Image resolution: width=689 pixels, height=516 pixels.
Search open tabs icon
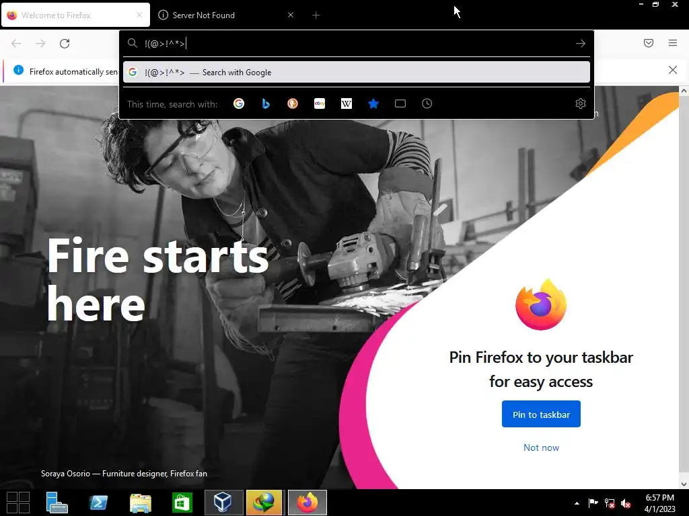[x=400, y=103]
